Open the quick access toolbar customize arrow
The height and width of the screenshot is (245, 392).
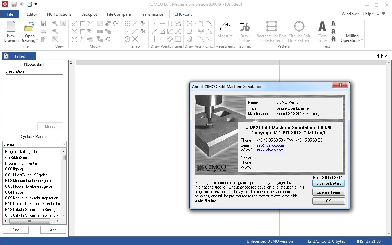(x=36, y=4)
